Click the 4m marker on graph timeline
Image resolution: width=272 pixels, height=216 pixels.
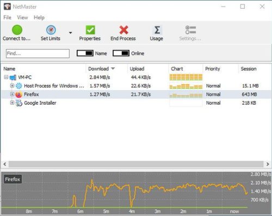click(x=132, y=211)
